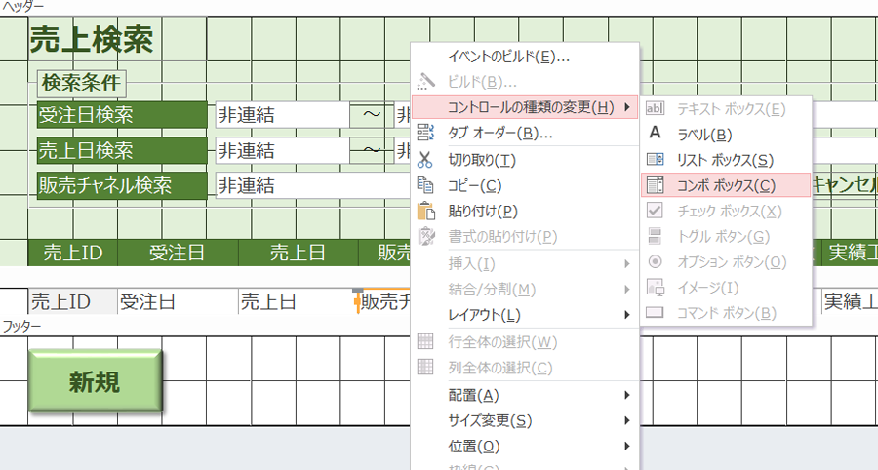Image resolution: width=878 pixels, height=470 pixels.
Task: Click the combo box icon beside コンボ ボックス
Action: click(656, 185)
